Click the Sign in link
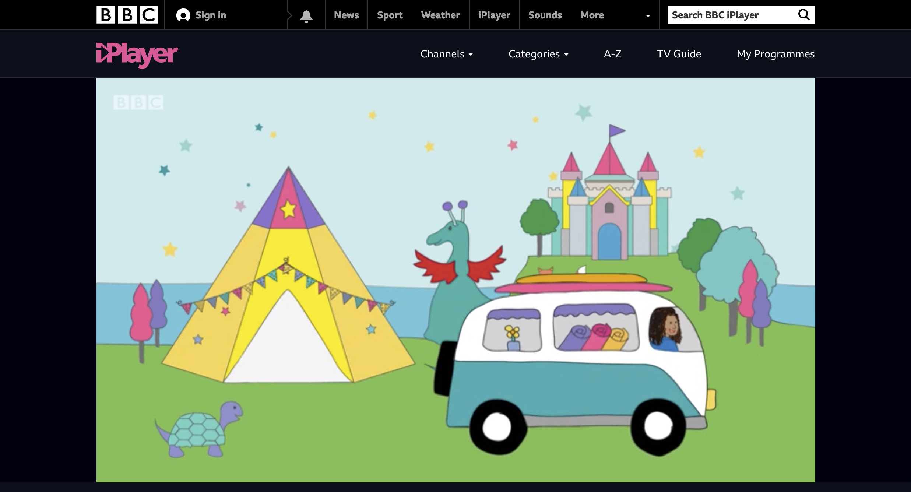This screenshot has width=911, height=492. [x=211, y=15]
